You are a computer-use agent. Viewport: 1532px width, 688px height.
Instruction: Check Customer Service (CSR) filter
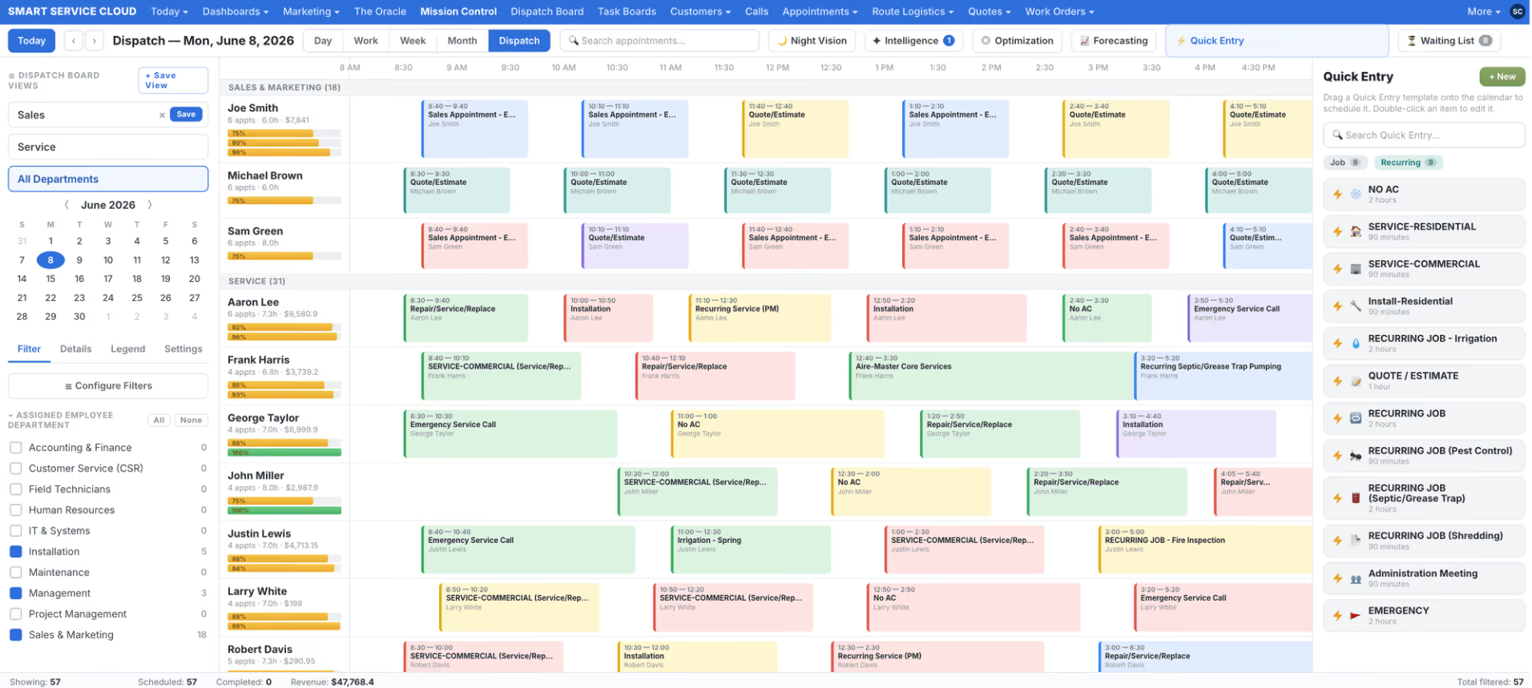[15, 469]
